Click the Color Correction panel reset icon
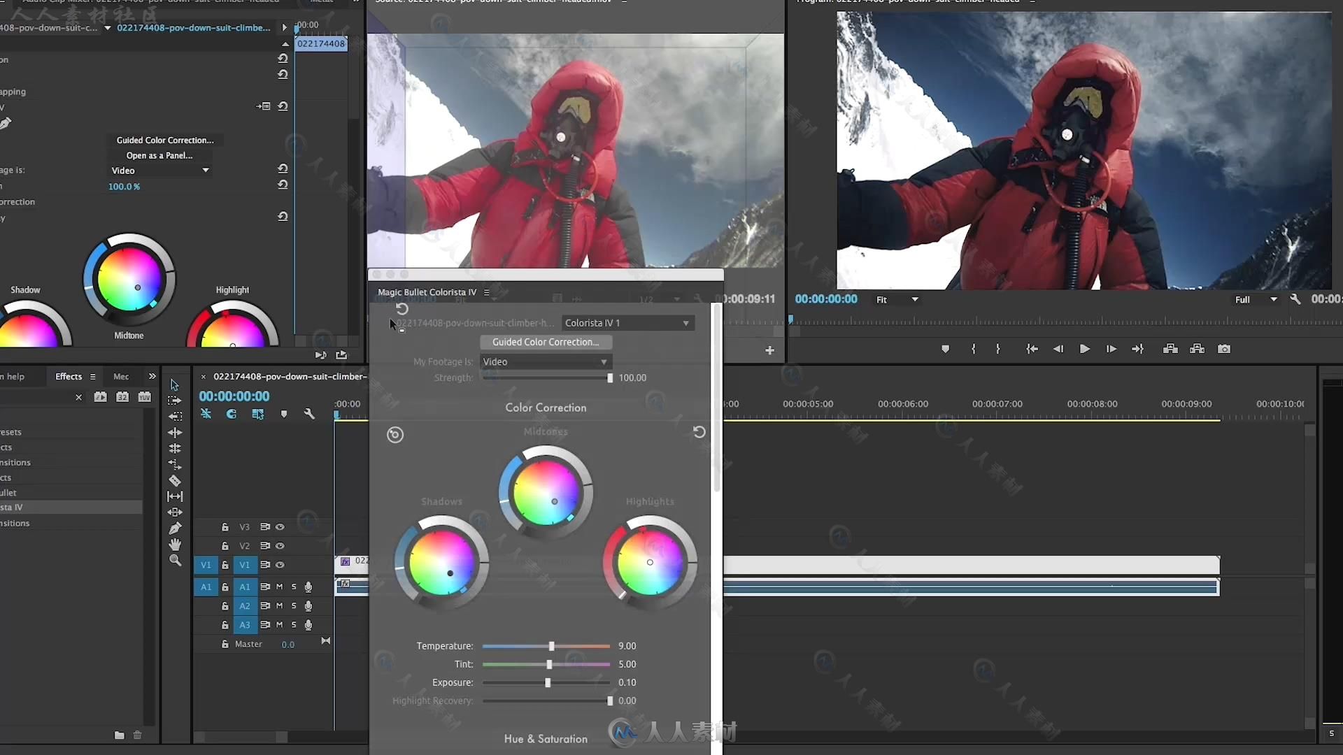Viewport: 1343px width, 755px height. click(699, 432)
